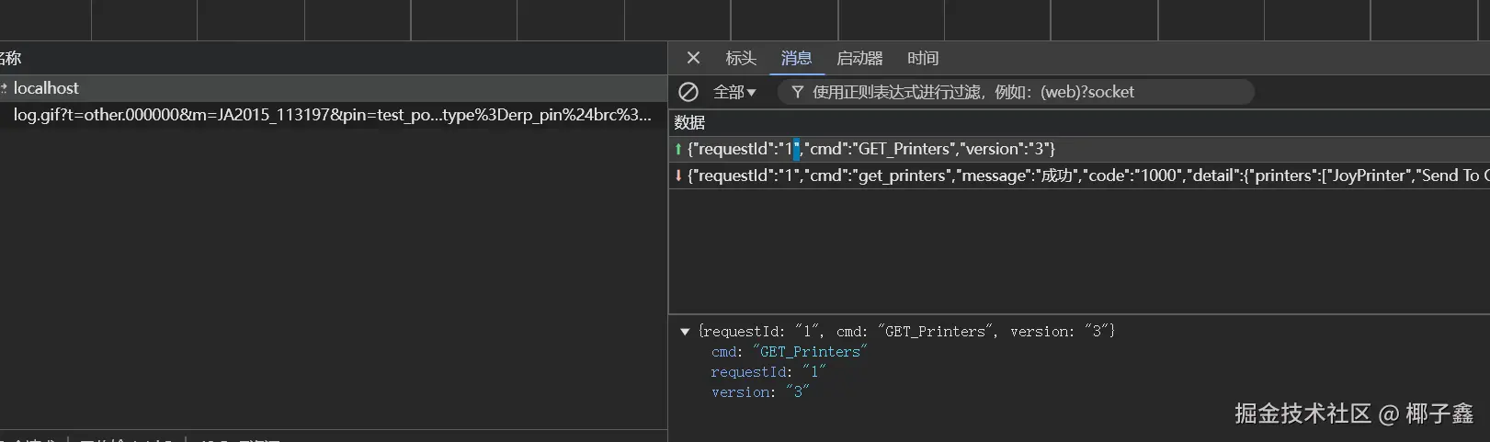Select the localhost request row
The width and height of the screenshot is (1490, 442).
[333, 88]
